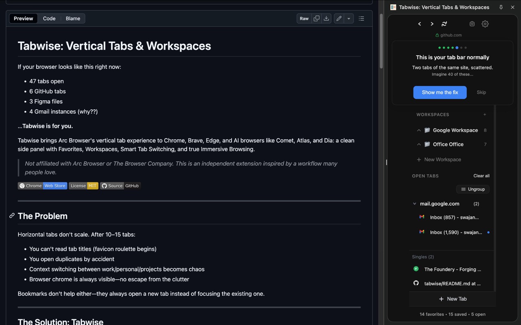
Task: Switch to the Code tab
Action: click(49, 18)
